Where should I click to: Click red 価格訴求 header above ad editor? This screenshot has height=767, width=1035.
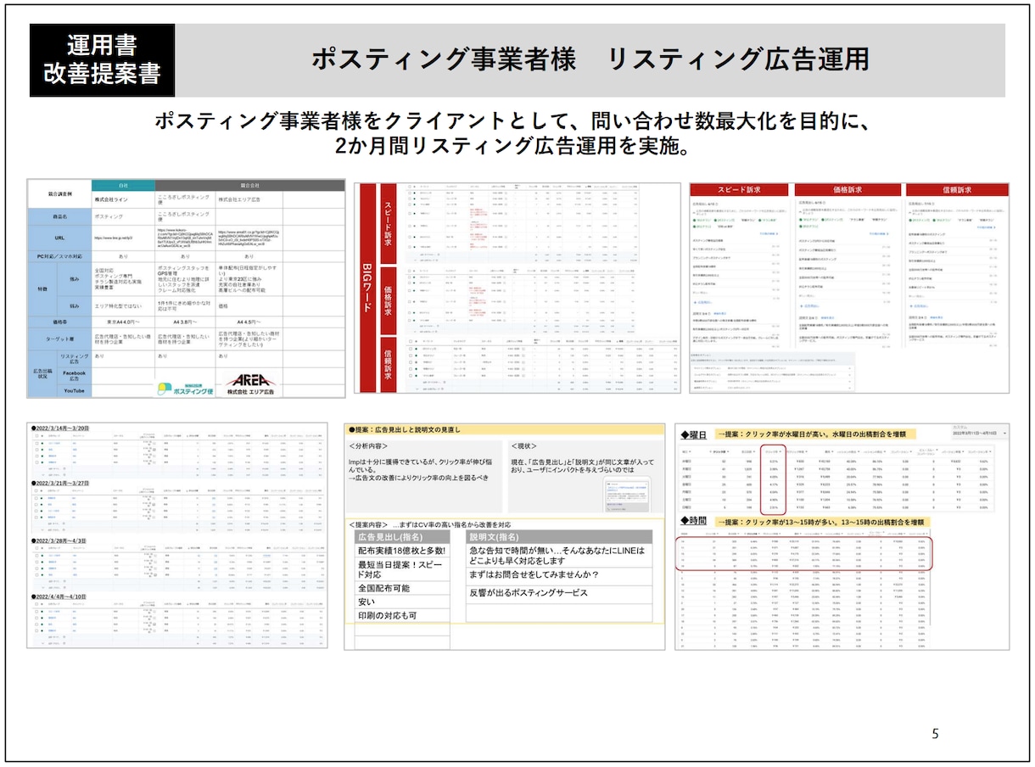pos(848,190)
